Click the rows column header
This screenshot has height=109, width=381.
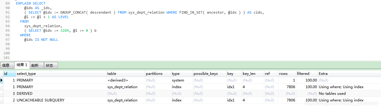(x=287, y=74)
